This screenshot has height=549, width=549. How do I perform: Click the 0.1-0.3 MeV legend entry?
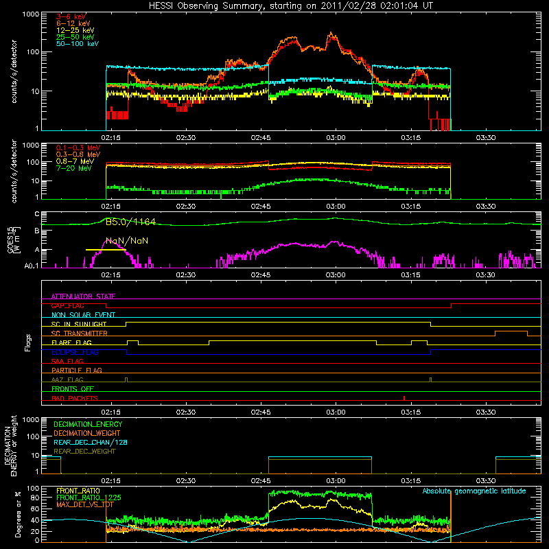click(78, 148)
